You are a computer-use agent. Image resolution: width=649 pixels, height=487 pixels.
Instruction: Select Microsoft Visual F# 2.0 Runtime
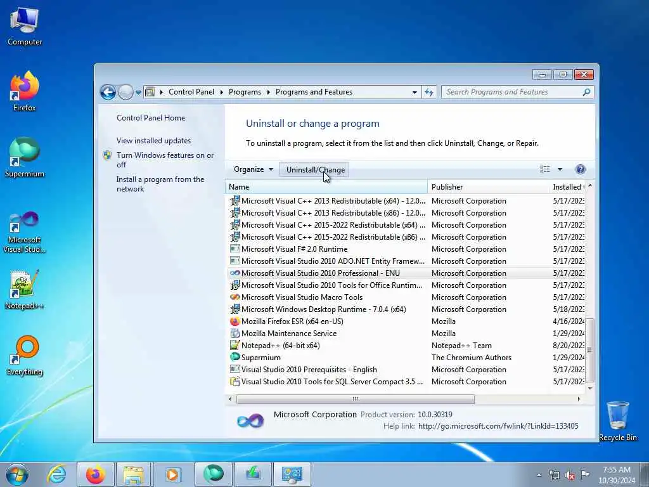(x=406, y=249)
